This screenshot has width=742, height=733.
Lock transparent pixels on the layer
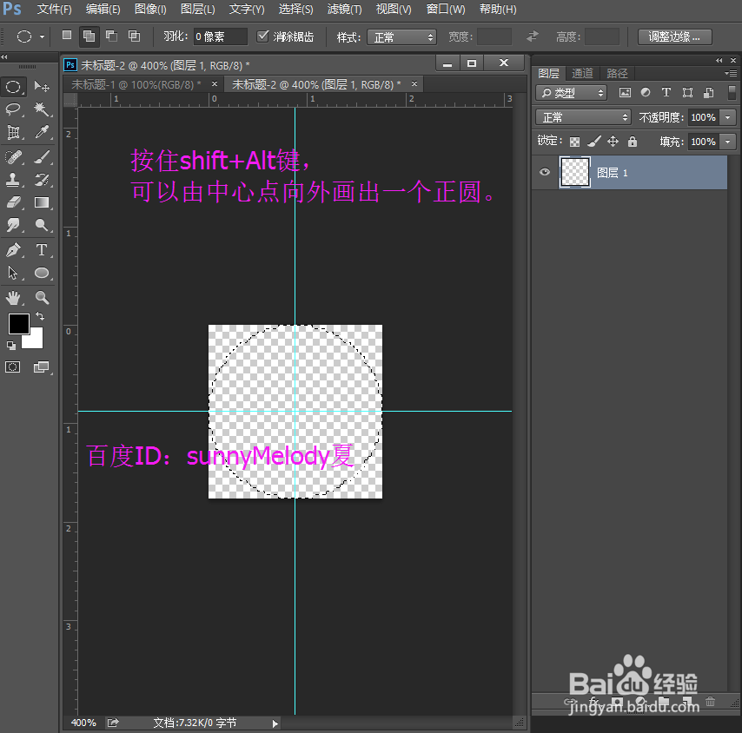(x=574, y=142)
